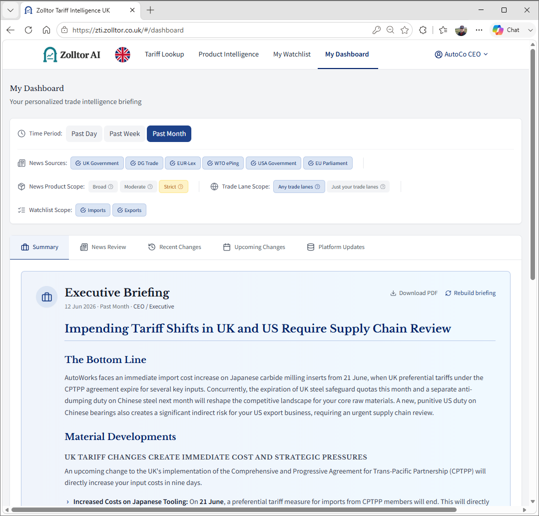Open the Tariff Lookup menu item
539x516 pixels.
164,54
